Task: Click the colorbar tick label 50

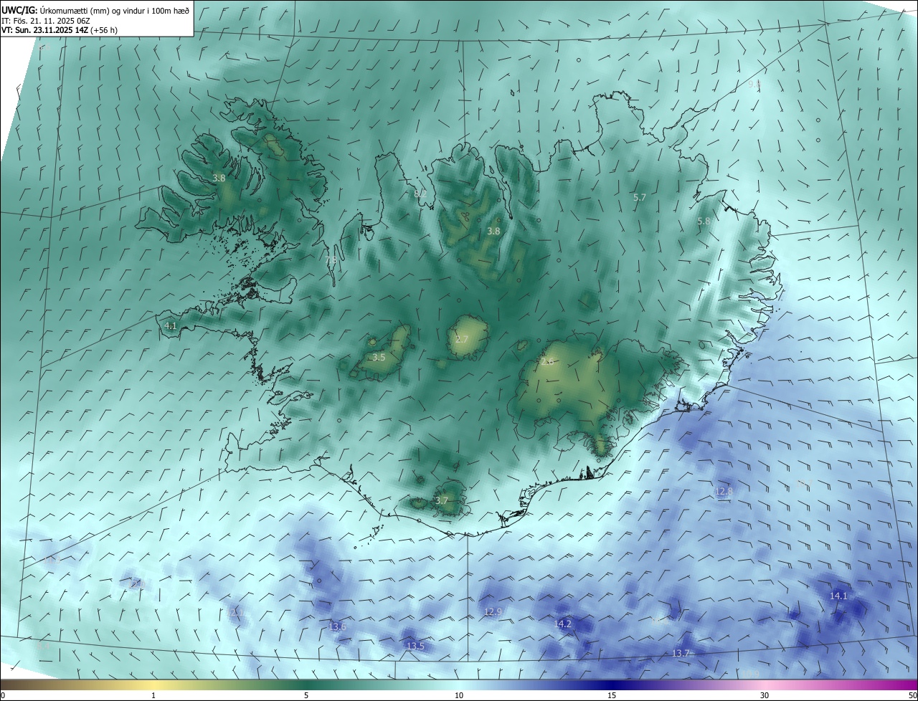Action: pyautogui.click(x=912, y=695)
